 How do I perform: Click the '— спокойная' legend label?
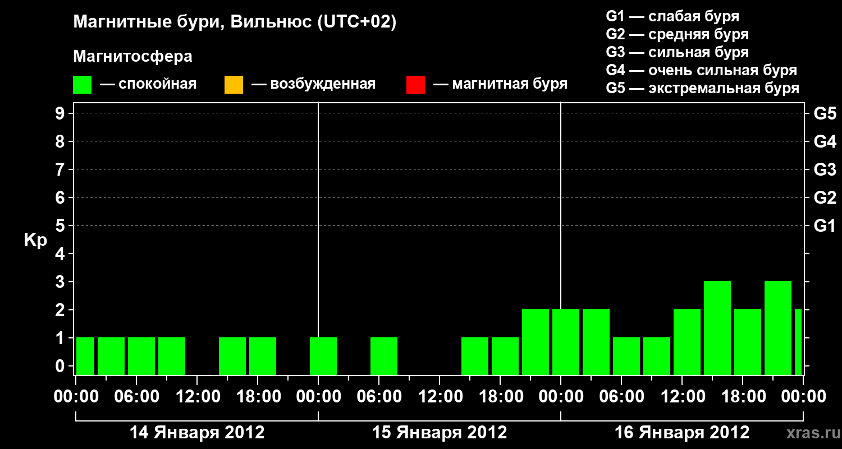(148, 85)
